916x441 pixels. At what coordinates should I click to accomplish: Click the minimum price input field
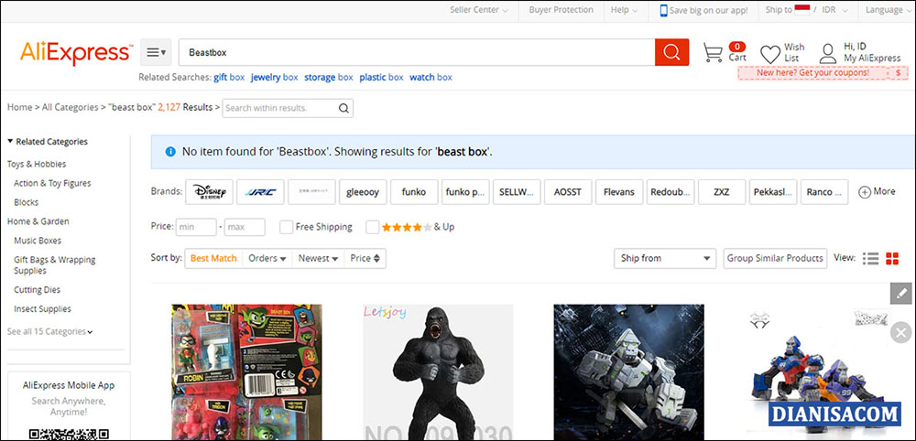point(196,227)
